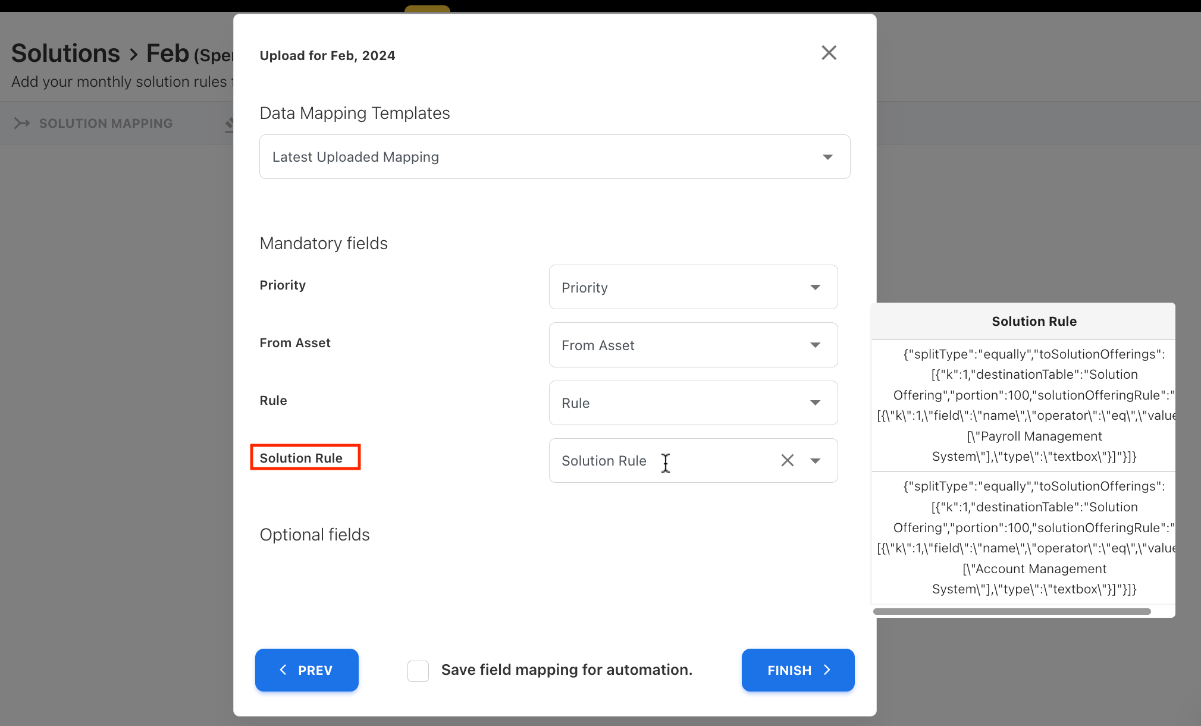Click the Solution Mapping arrow icon
The width and height of the screenshot is (1201, 726).
pyautogui.click(x=22, y=123)
